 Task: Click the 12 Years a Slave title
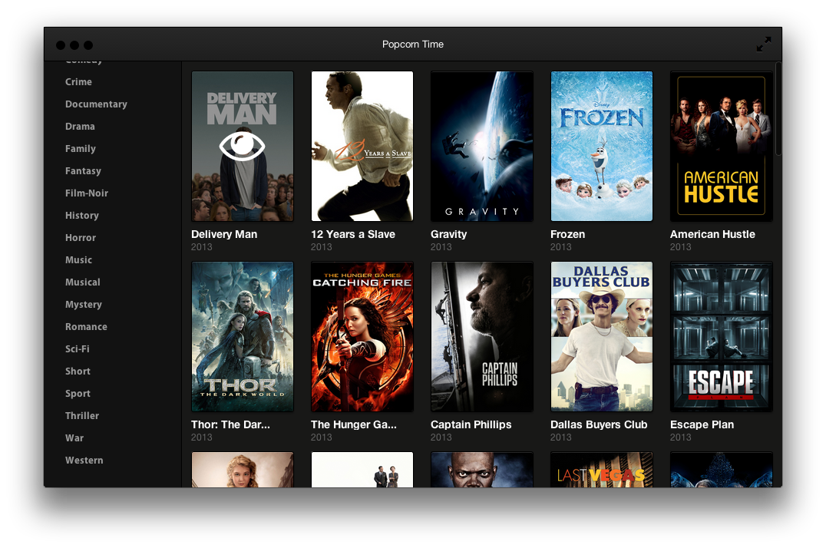tap(353, 235)
